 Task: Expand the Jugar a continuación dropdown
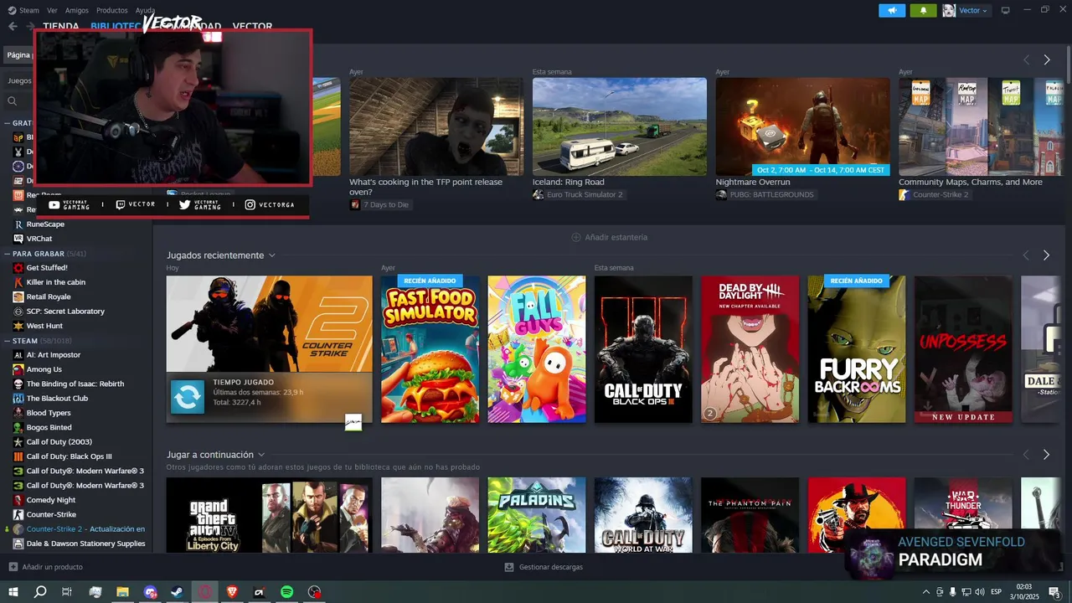pyautogui.click(x=261, y=455)
